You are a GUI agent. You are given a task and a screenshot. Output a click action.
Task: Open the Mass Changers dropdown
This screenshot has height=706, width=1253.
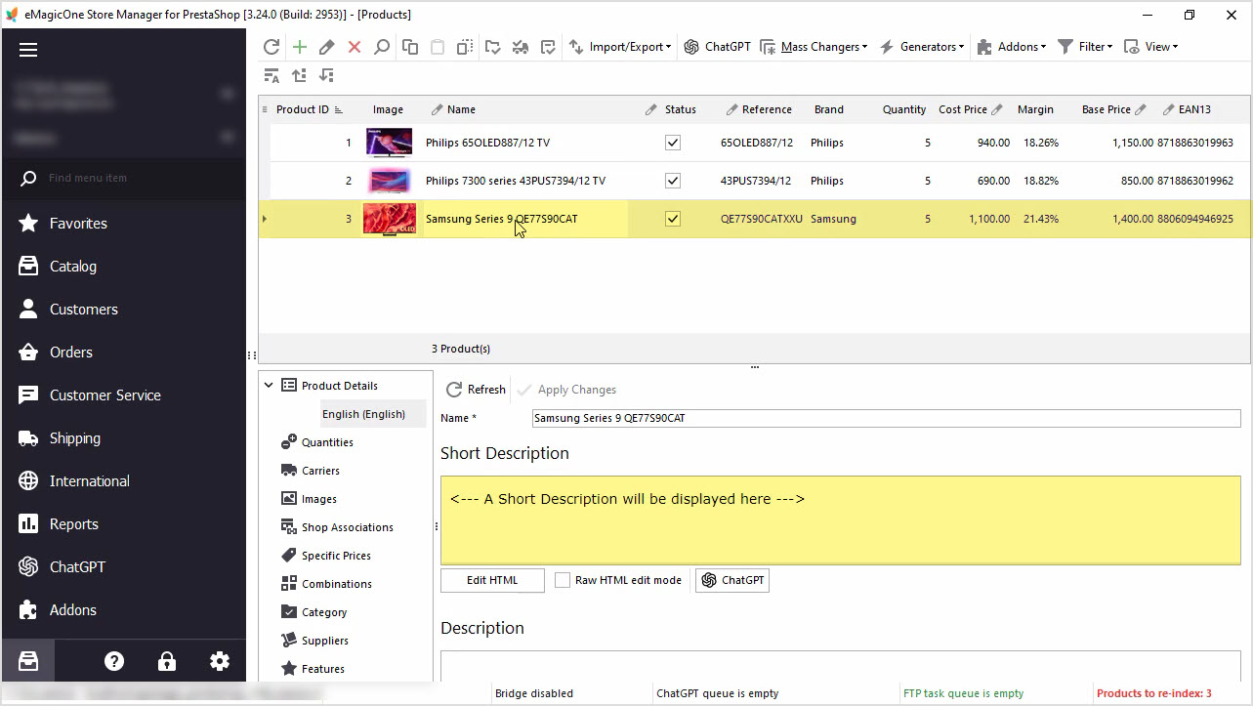click(814, 47)
